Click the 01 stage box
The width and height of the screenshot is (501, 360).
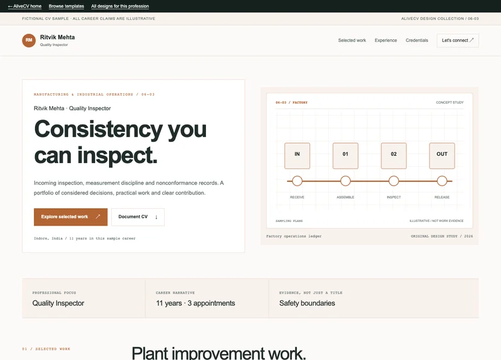click(x=346, y=156)
